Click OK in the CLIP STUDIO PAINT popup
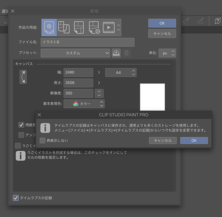The image size is (222, 217). point(194,141)
